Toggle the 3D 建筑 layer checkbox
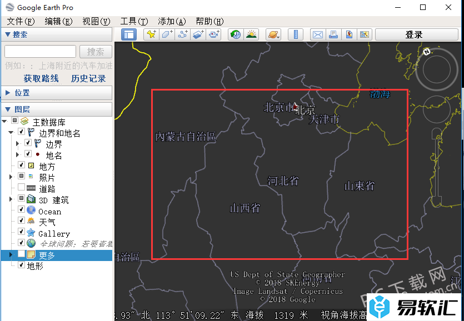The width and height of the screenshot is (464, 321). click(x=21, y=198)
